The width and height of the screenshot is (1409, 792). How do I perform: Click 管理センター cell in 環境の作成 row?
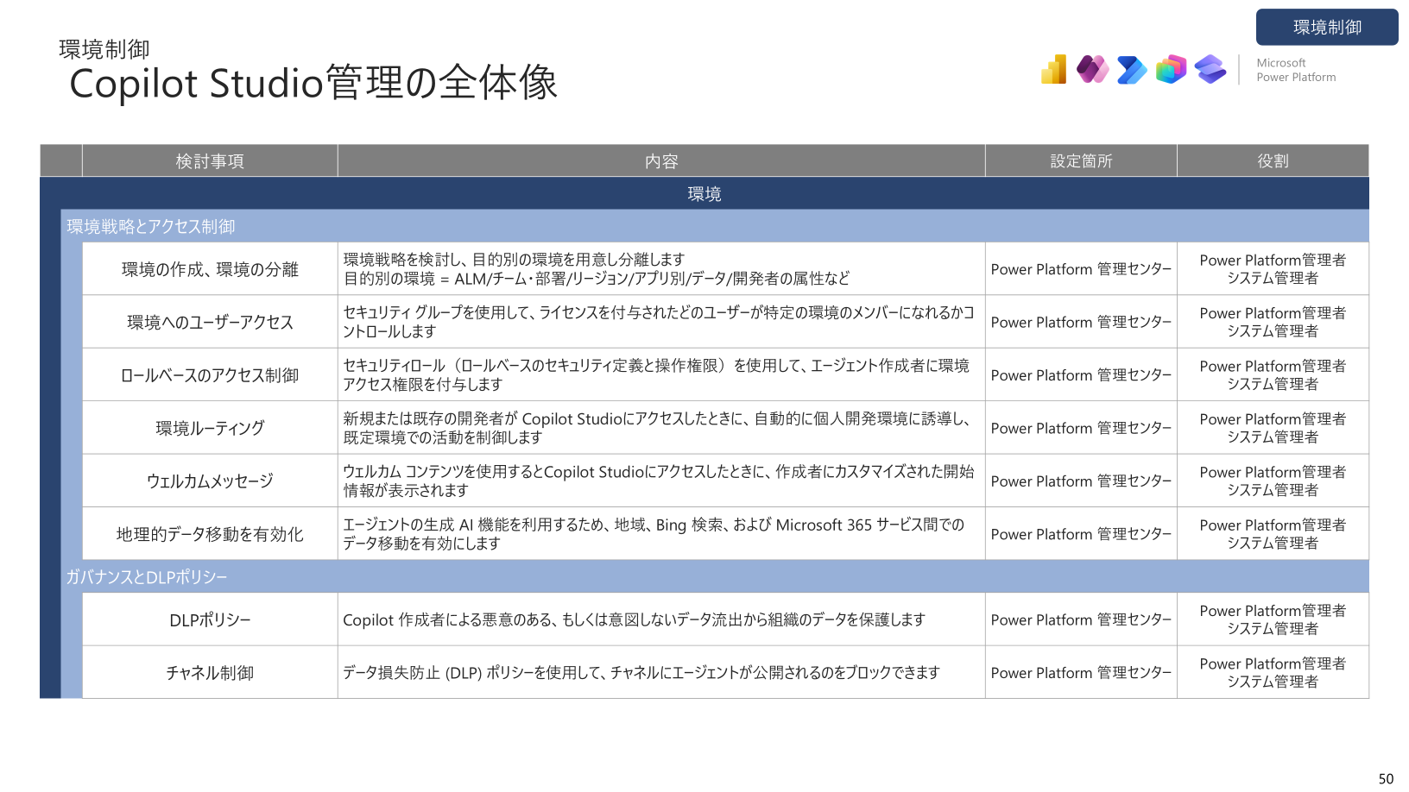[1081, 269]
